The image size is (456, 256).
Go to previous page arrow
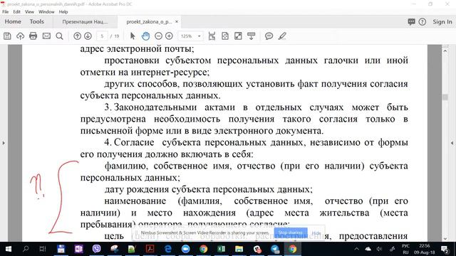click(77, 36)
